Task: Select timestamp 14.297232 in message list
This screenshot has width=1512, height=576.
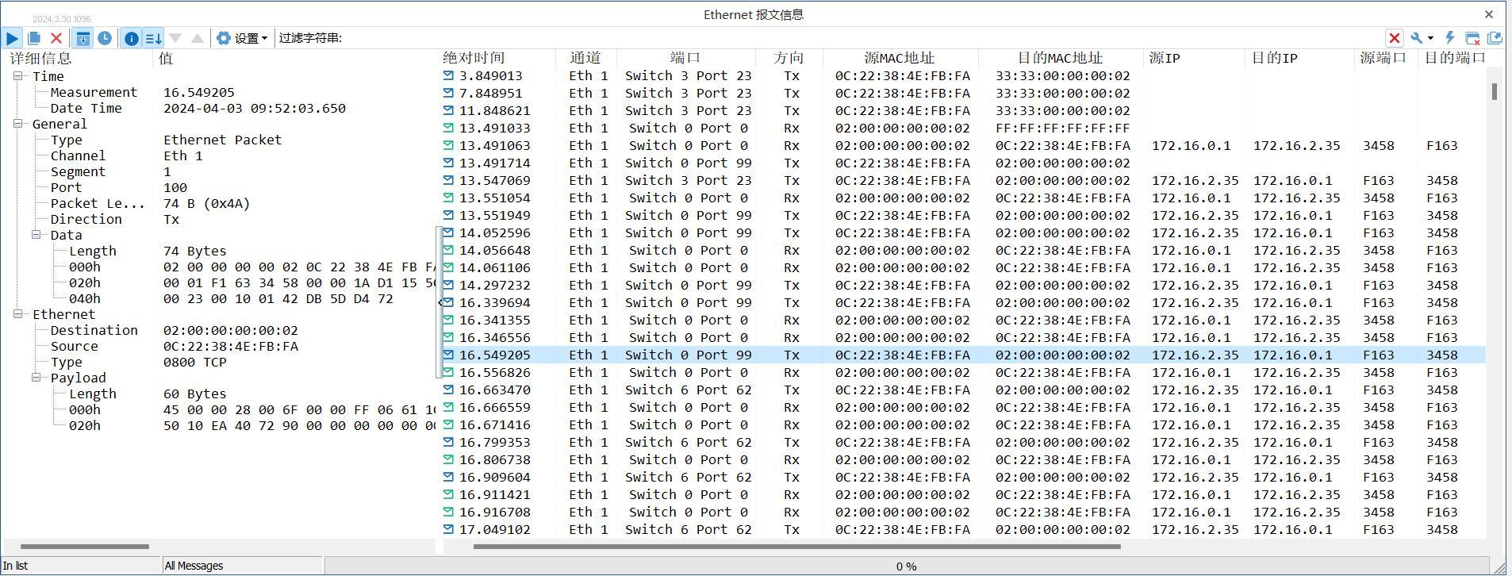Action: click(494, 285)
